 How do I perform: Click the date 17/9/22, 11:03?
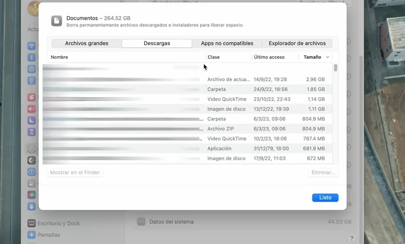pos(270,158)
